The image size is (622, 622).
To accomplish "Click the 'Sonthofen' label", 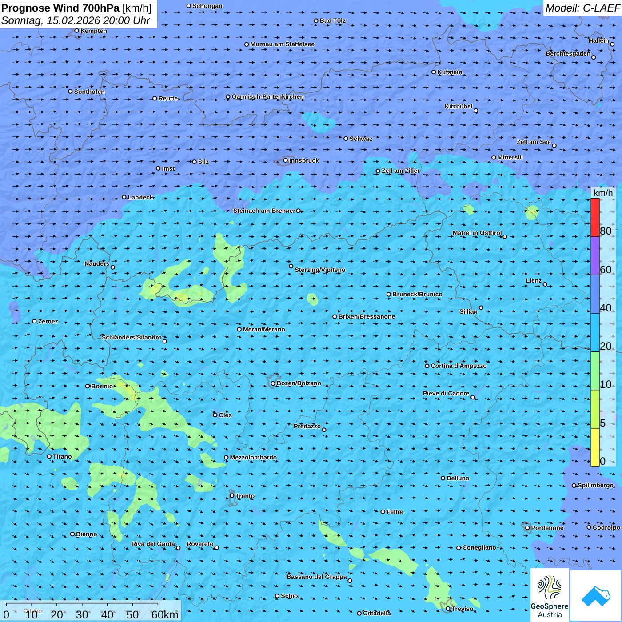I will coord(89,92).
